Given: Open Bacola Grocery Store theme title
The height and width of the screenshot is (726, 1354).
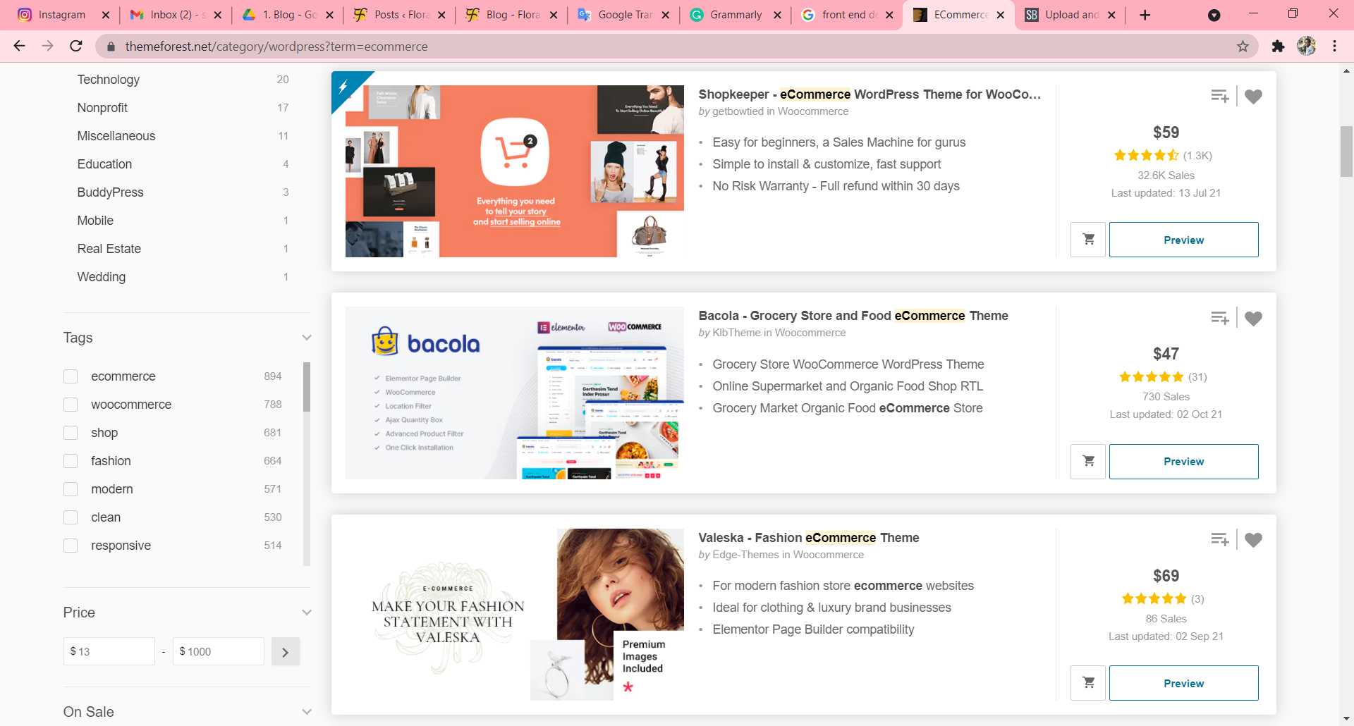Looking at the screenshot, I should (853, 316).
